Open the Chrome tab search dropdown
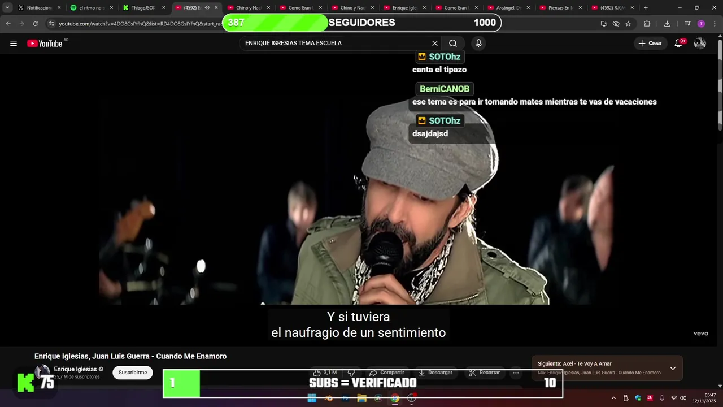The height and width of the screenshot is (407, 723). click(7, 8)
